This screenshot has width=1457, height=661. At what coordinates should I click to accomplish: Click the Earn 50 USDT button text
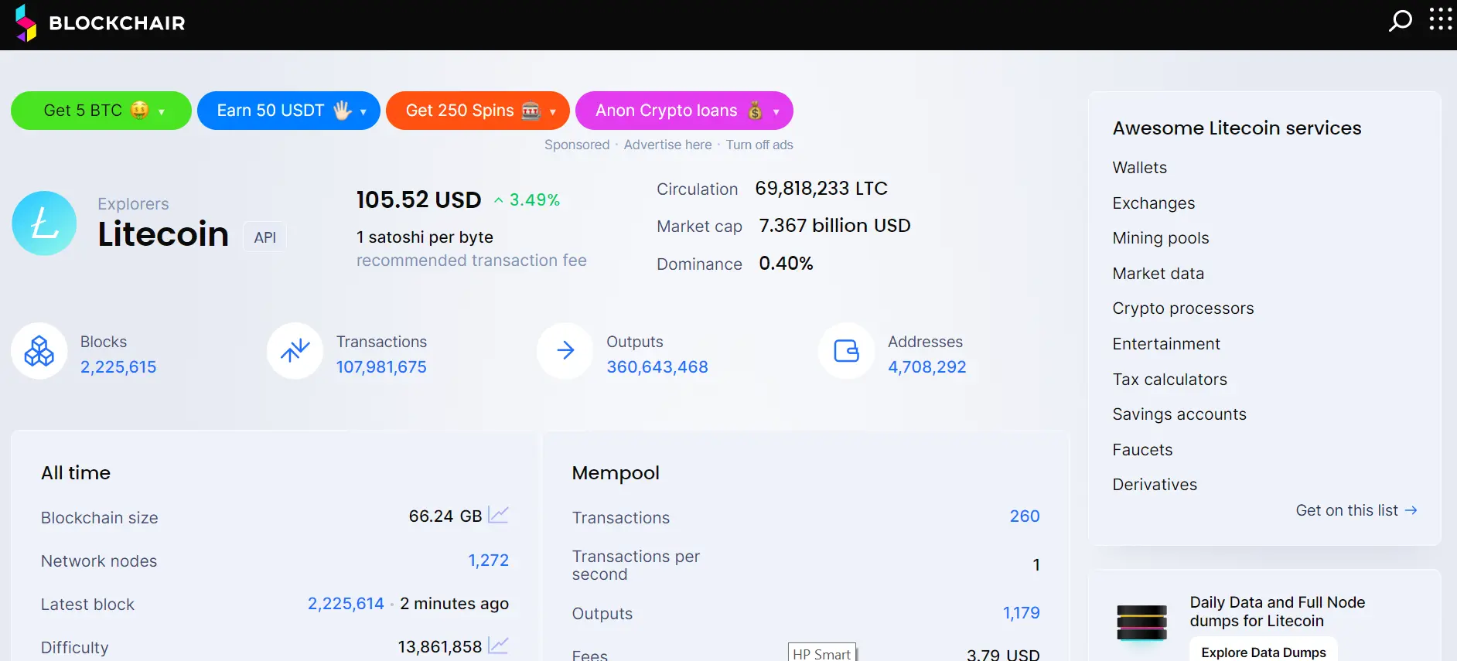pyautogui.click(x=271, y=111)
